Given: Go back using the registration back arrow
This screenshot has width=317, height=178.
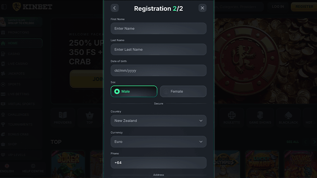Looking at the screenshot, I should tap(115, 8).
